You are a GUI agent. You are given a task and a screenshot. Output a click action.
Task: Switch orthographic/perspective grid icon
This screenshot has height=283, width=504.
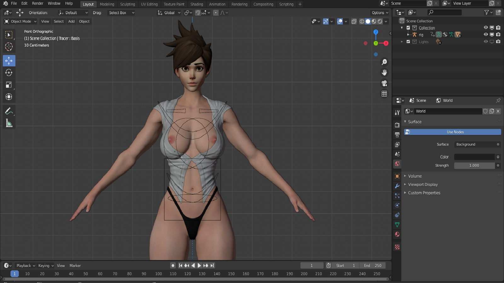(x=384, y=94)
